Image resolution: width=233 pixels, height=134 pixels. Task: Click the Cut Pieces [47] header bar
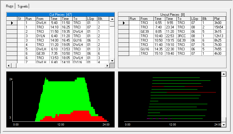61,14
